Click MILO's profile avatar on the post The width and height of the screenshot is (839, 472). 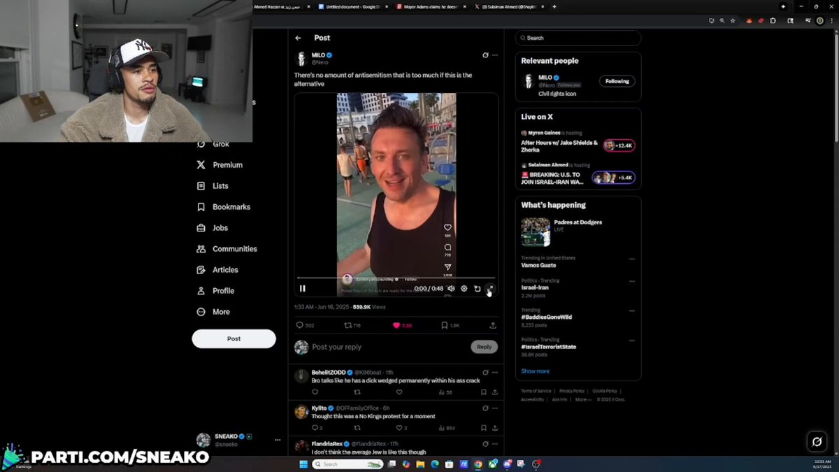[x=301, y=59]
